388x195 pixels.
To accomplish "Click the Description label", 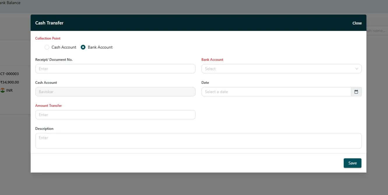I will [x=44, y=129].
